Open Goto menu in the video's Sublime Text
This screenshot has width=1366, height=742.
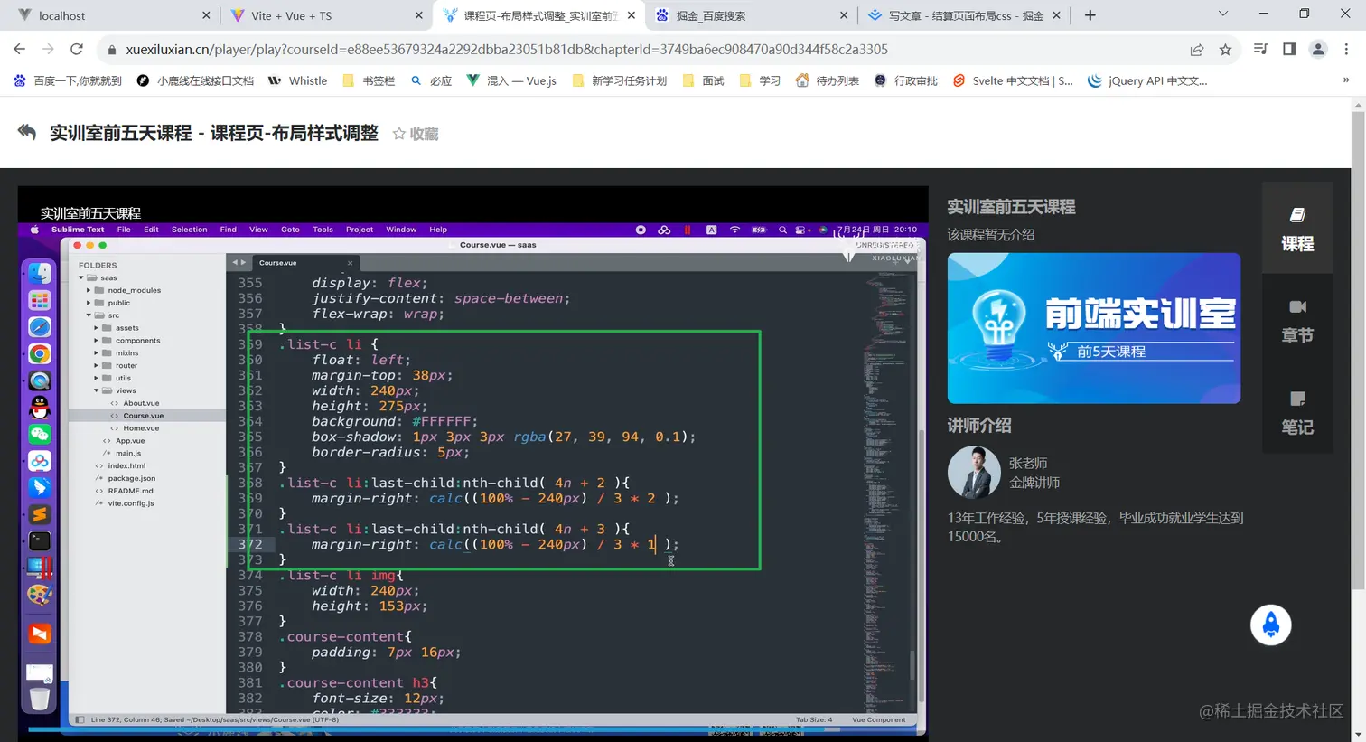(290, 230)
